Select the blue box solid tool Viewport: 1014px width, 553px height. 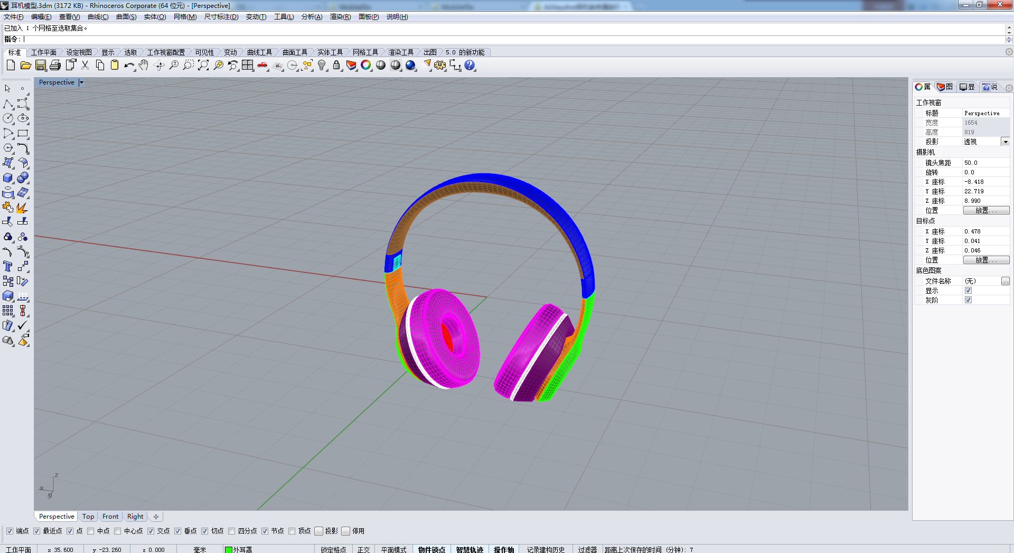pyautogui.click(x=8, y=178)
